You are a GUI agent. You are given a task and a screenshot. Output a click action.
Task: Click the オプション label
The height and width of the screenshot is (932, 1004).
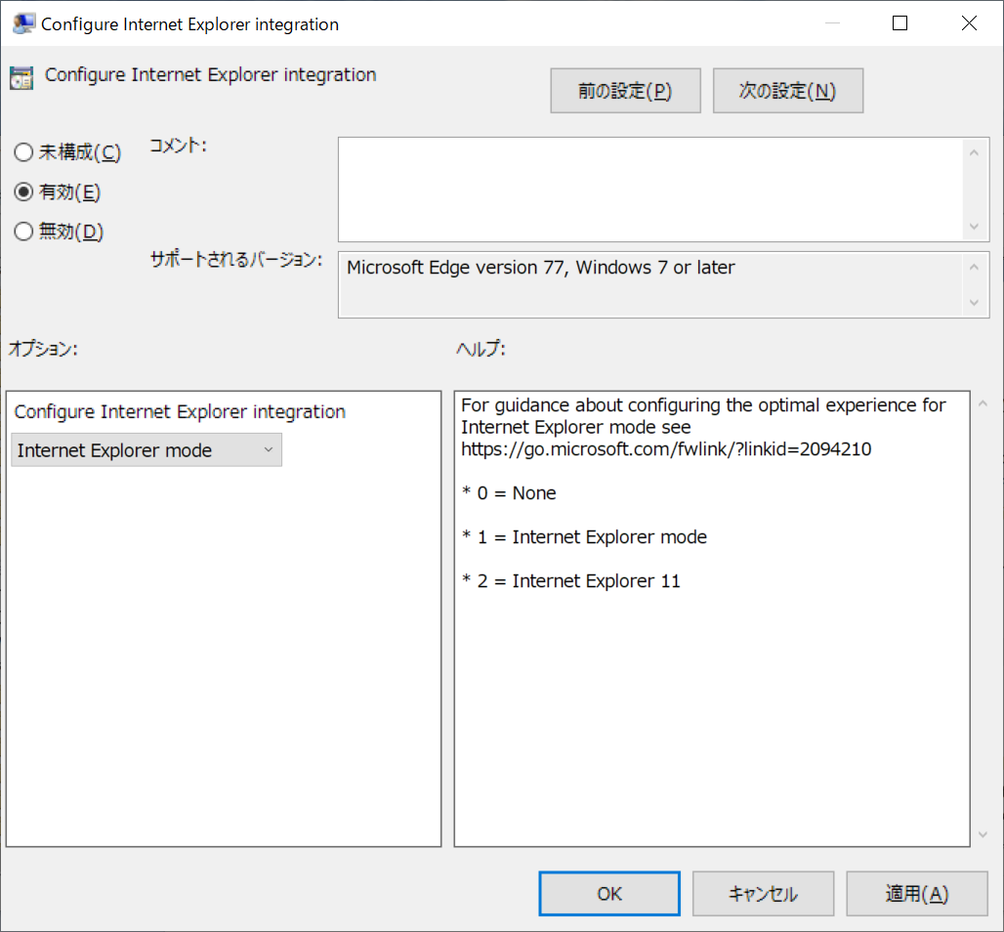[43, 349]
